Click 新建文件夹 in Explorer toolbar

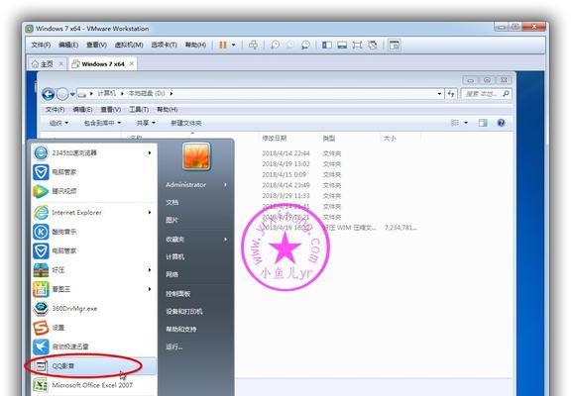point(186,123)
